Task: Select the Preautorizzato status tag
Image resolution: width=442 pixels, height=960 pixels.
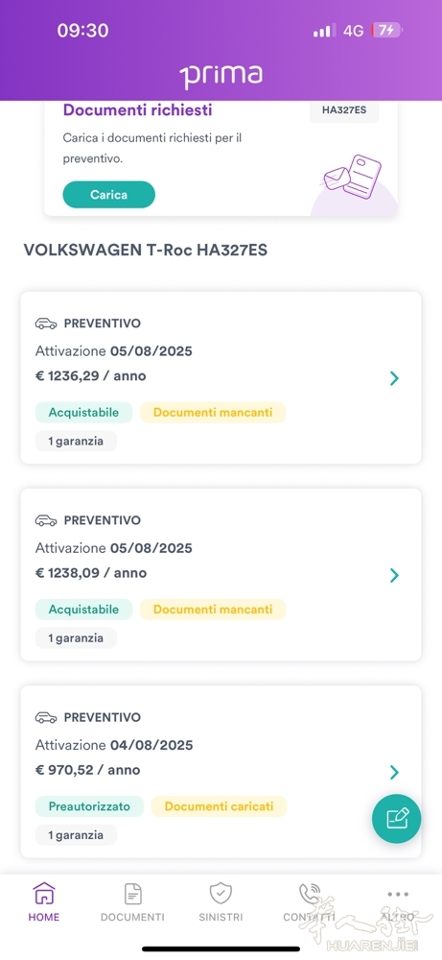Action: pos(89,806)
